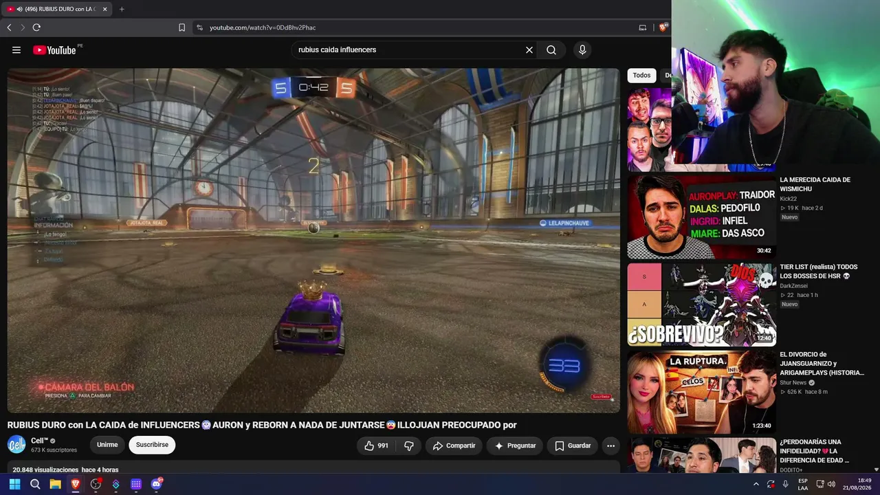The width and height of the screenshot is (880, 495).
Task: Open the Windows Start menu
Action: pos(14,485)
